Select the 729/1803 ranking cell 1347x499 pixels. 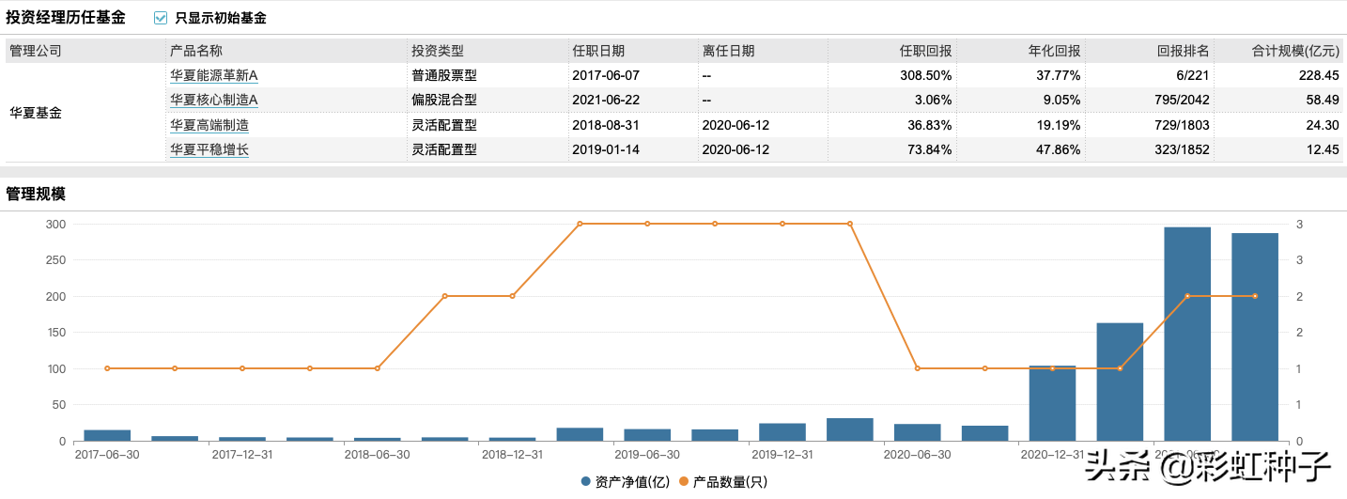point(1182,125)
